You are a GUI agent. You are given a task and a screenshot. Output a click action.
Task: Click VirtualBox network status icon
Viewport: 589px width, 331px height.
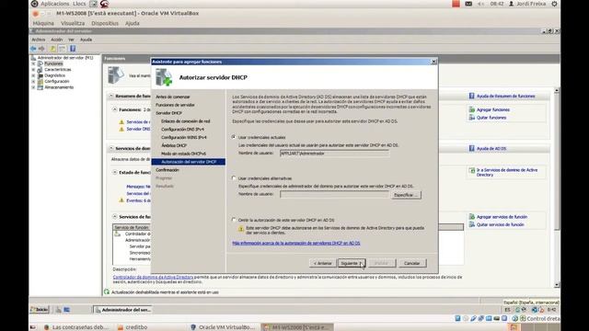[480, 318]
